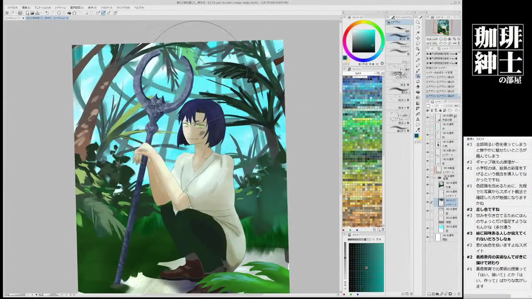Adjust the V brightness slider
532x299 pixels.
tap(360, 239)
